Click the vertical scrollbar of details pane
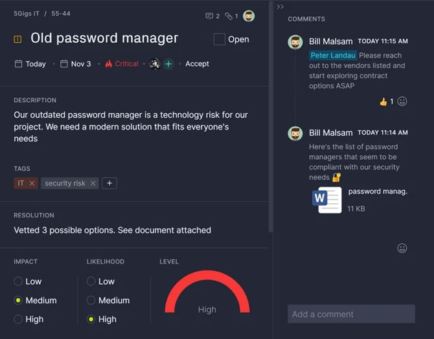This screenshot has height=339, width=434. pos(271,116)
